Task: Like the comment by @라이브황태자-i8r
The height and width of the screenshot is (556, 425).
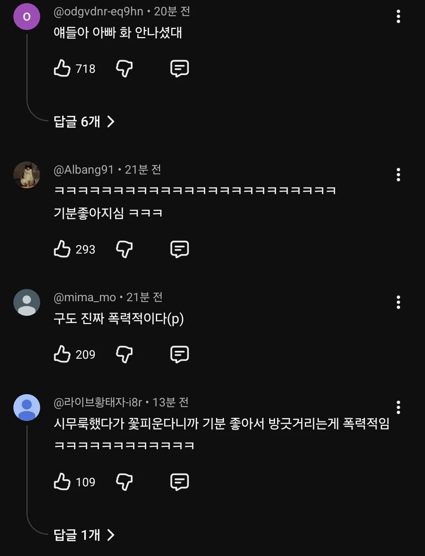Action: pos(62,482)
